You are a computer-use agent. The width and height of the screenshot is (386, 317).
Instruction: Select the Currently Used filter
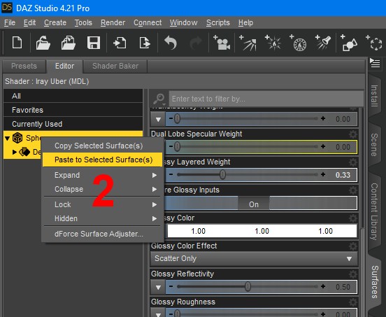(x=73, y=124)
